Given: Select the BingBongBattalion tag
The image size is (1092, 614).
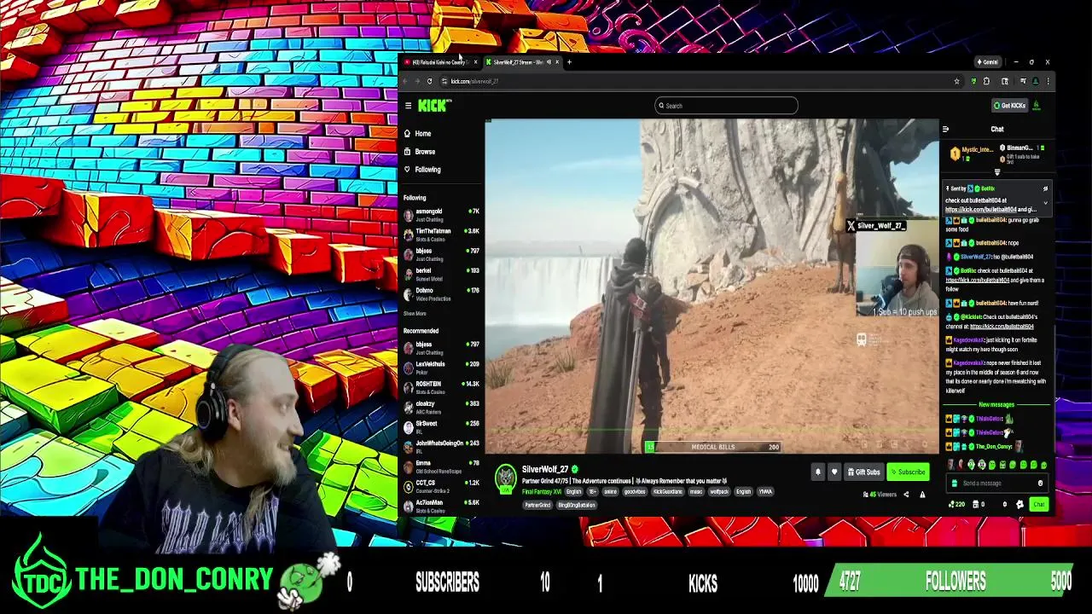Looking at the screenshot, I should (577, 505).
